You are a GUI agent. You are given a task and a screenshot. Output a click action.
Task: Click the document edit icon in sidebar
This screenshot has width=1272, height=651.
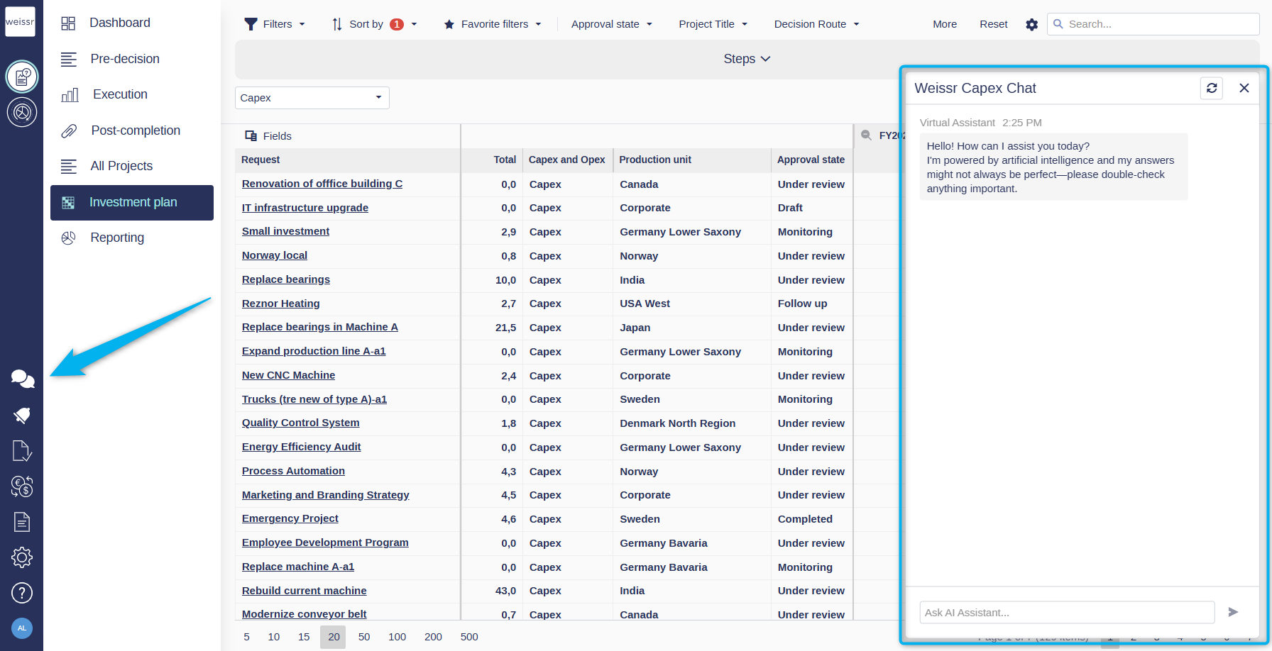22,451
